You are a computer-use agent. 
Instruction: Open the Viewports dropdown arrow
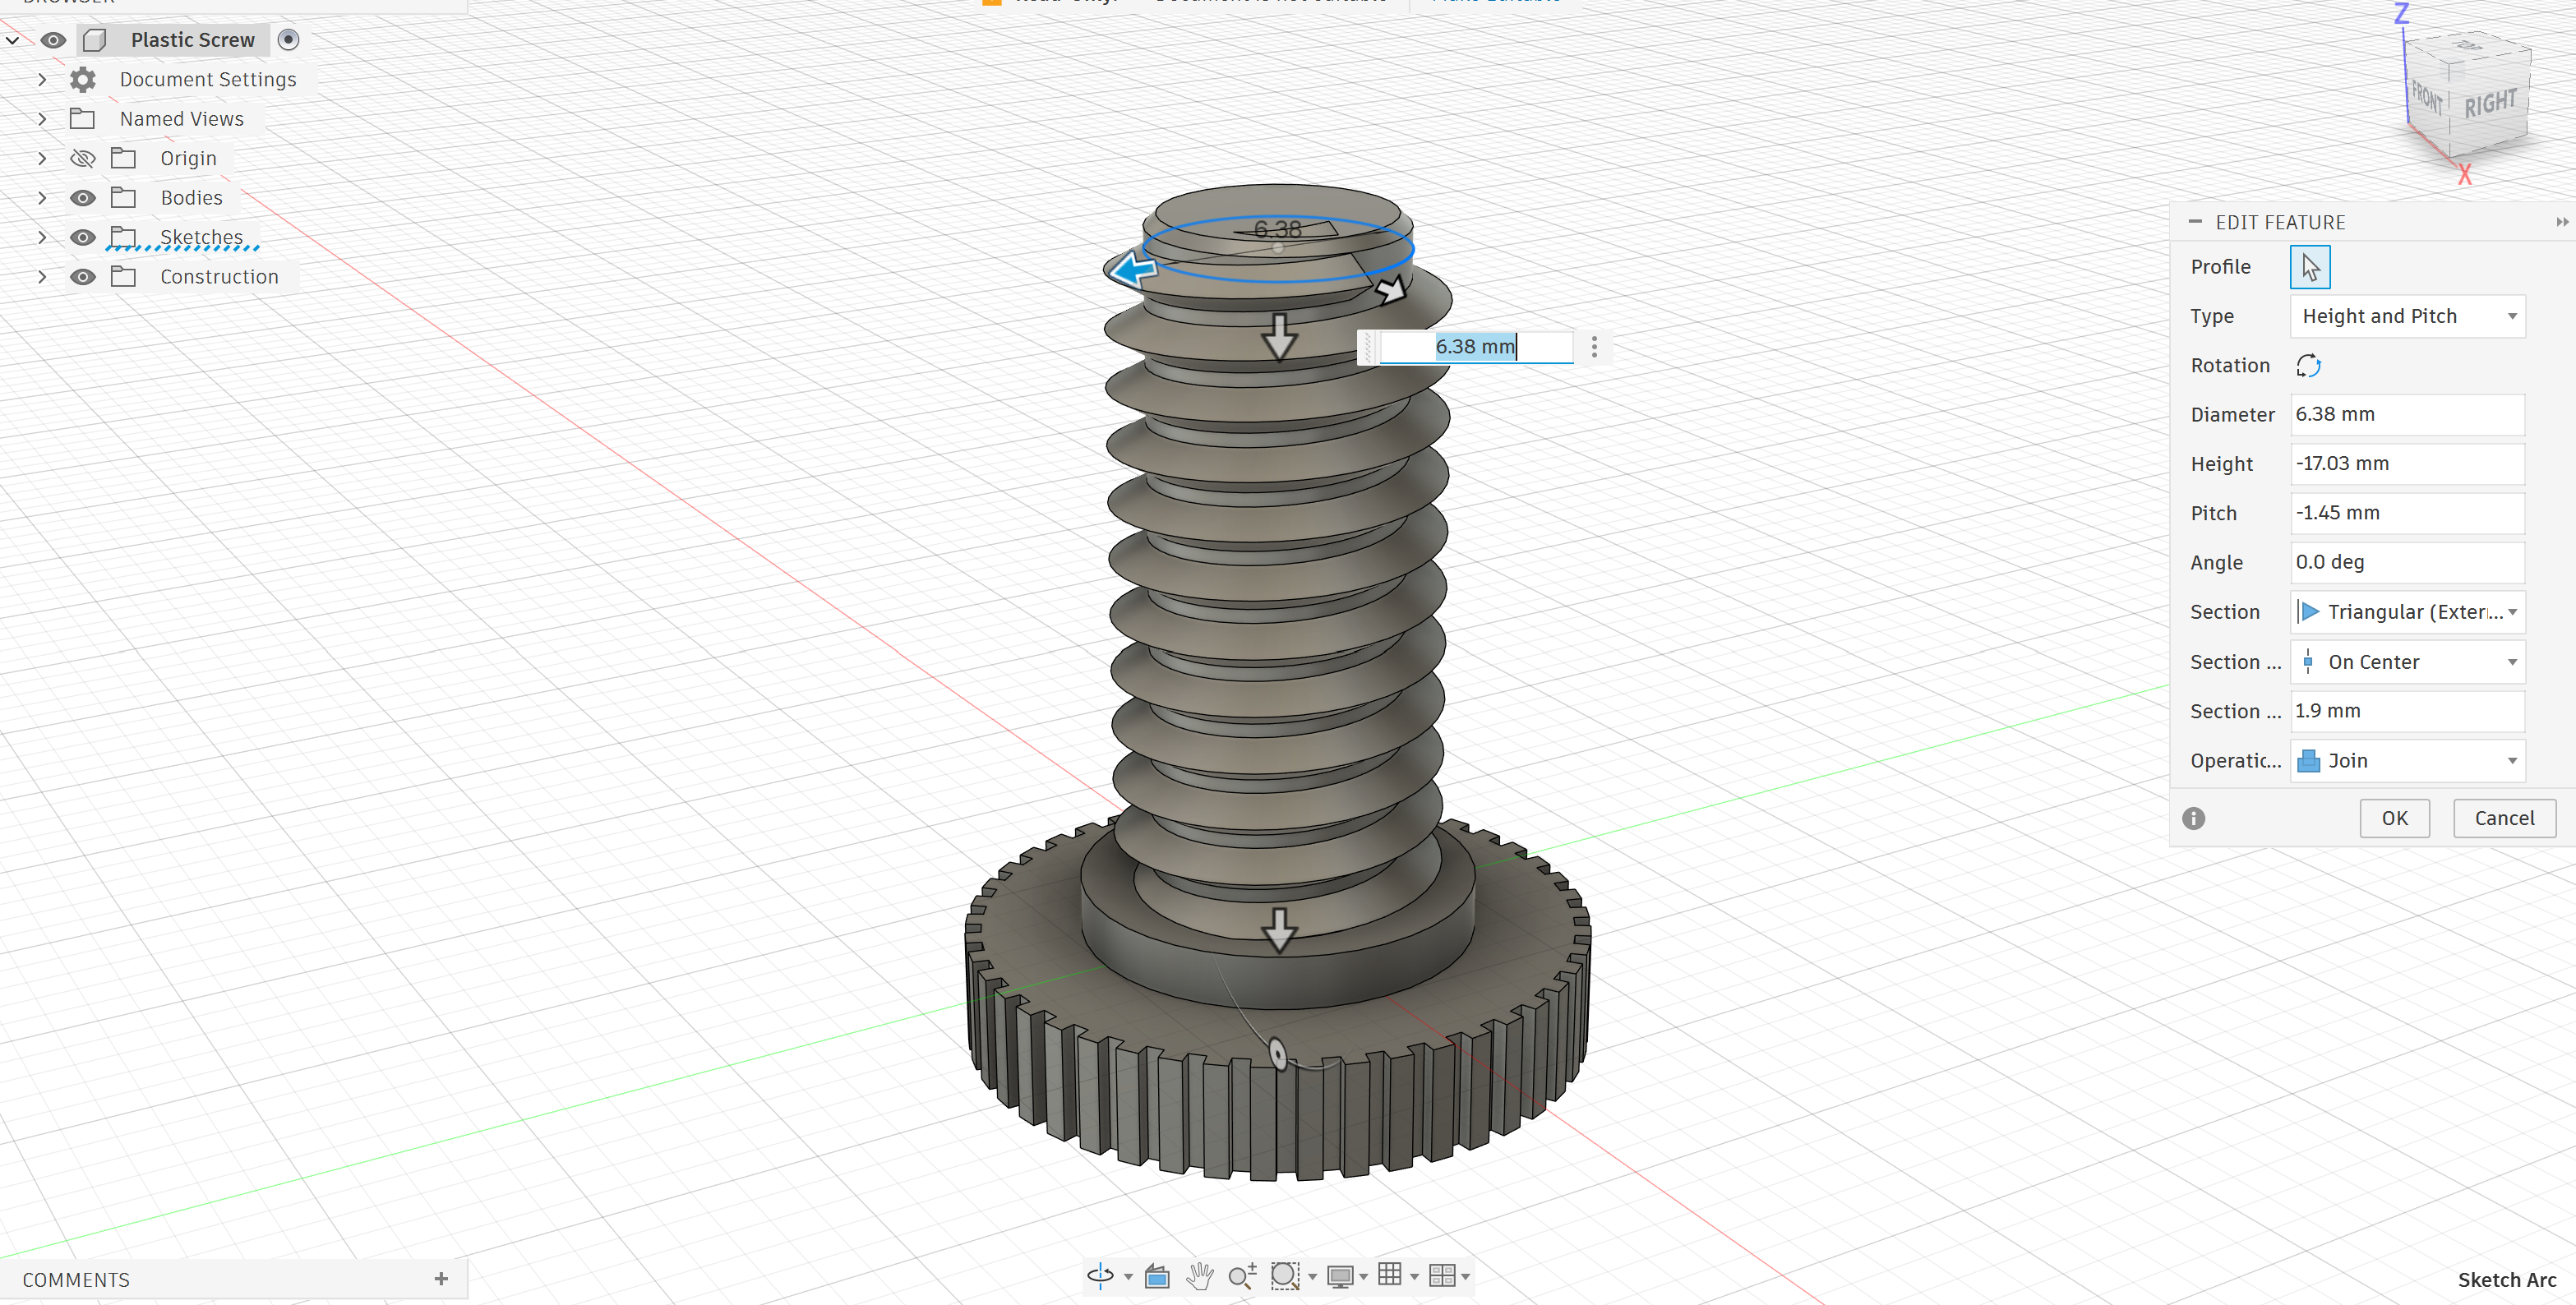tap(1466, 1277)
